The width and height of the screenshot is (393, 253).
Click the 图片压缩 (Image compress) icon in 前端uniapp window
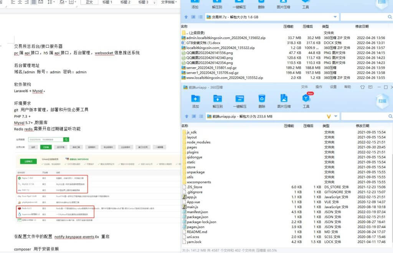(x=284, y=99)
